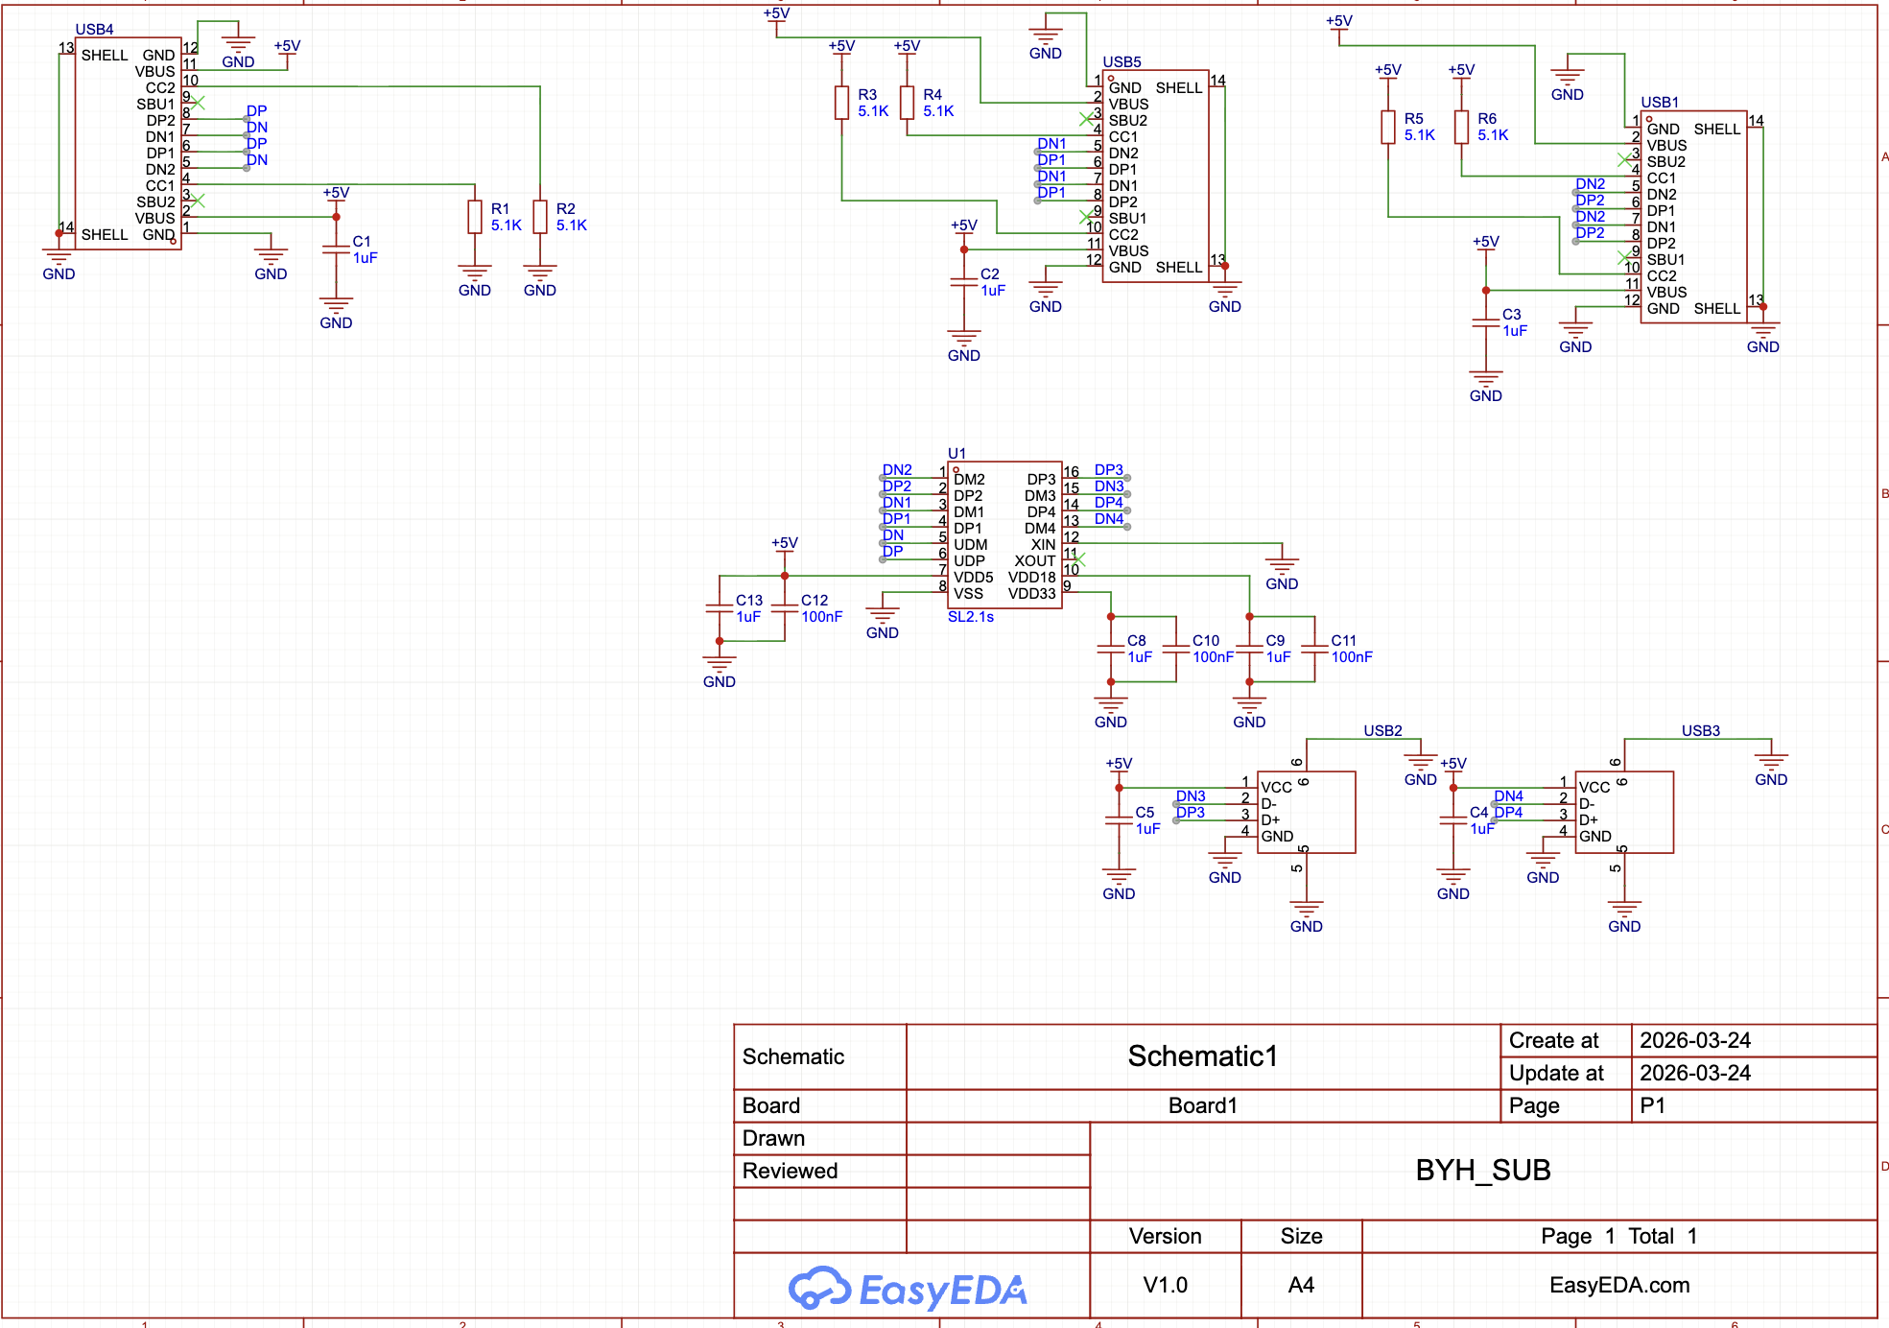The image size is (1889, 1328).
Task: Select capacitor C5 near USB2
Action: [1119, 820]
